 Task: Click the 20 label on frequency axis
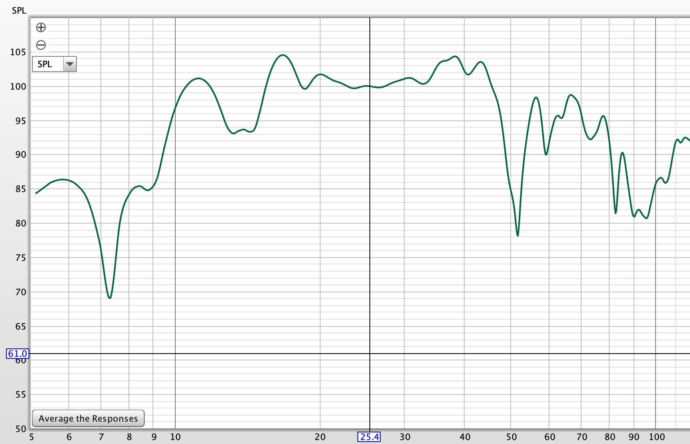coord(320,437)
